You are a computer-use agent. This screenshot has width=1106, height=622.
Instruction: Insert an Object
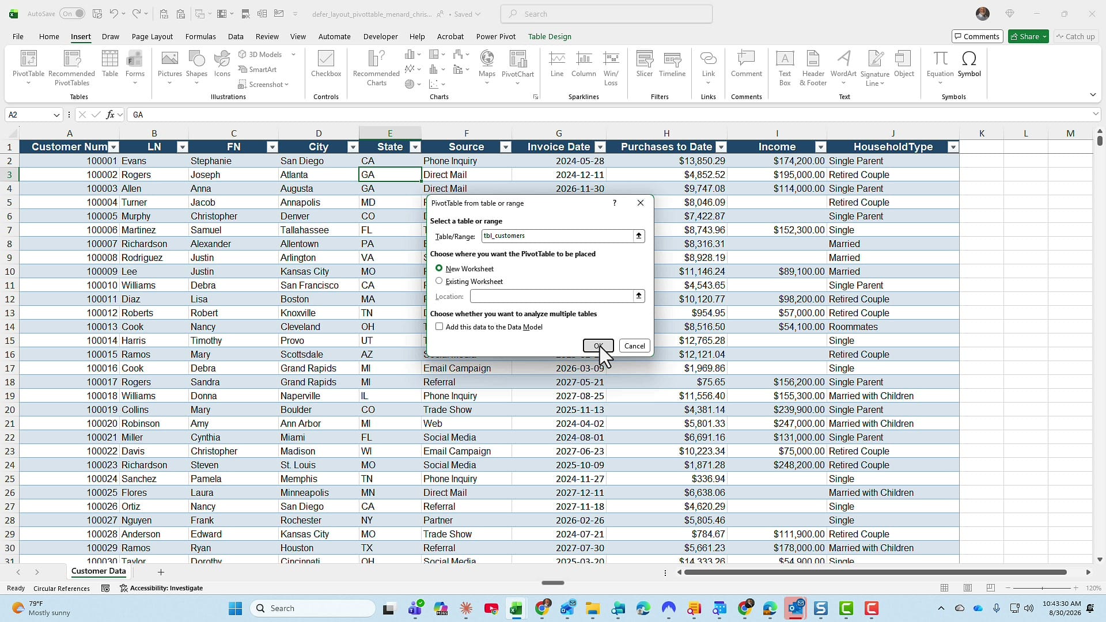point(904,63)
